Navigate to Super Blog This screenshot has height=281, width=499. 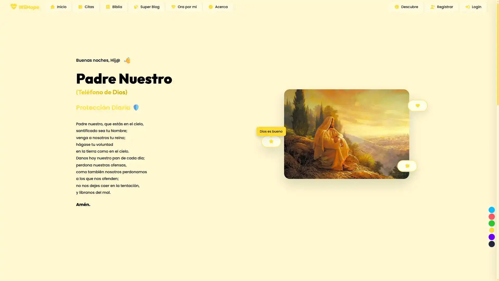pos(147,7)
